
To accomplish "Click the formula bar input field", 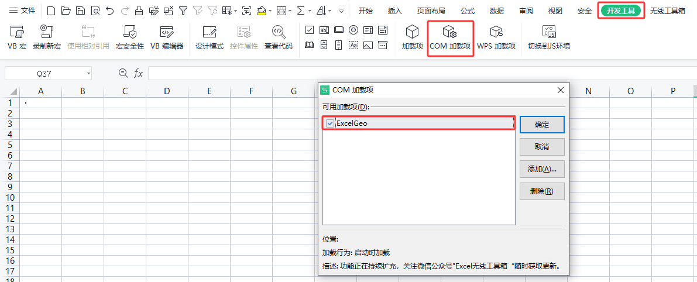I will point(423,73).
